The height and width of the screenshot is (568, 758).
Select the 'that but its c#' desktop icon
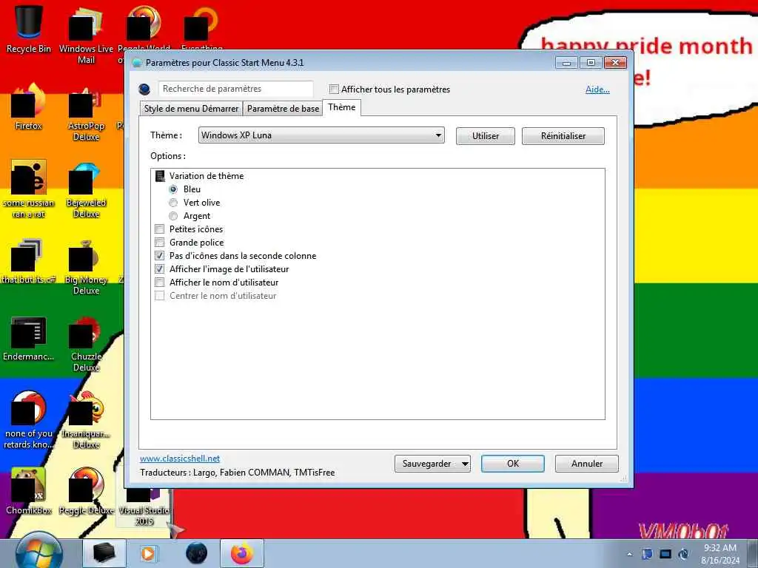click(x=28, y=261)
